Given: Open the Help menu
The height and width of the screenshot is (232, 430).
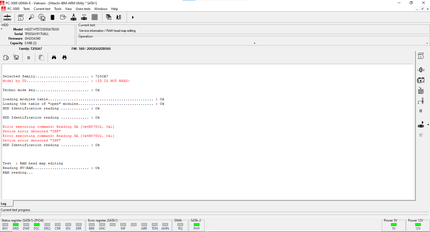Looking at the screenshot, I should pos(115,9).
